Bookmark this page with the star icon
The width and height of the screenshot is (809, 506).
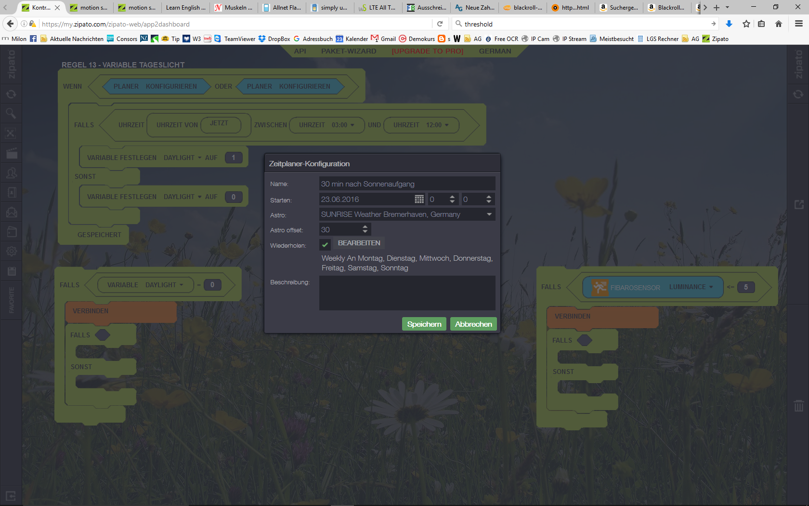(x=746, y=24)
